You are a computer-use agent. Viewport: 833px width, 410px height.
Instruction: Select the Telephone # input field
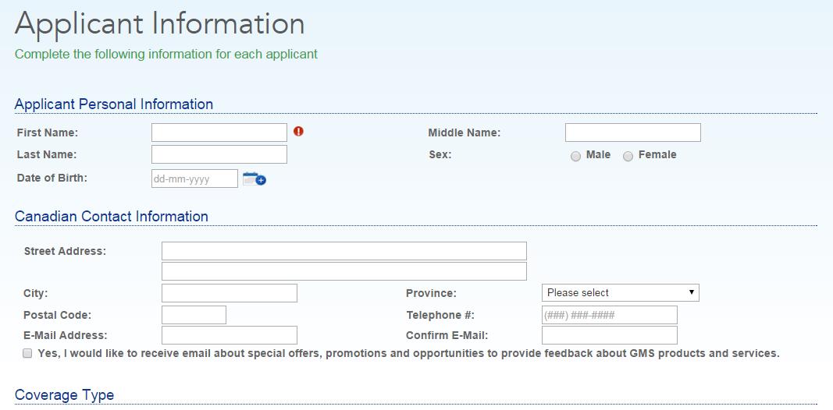(x=609, y=315)
